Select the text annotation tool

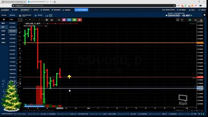20,36
